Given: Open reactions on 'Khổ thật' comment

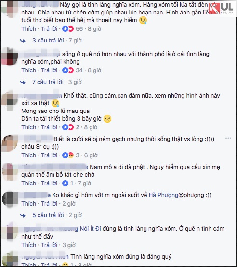Looking at the screenshot, I should pos(68,127).
